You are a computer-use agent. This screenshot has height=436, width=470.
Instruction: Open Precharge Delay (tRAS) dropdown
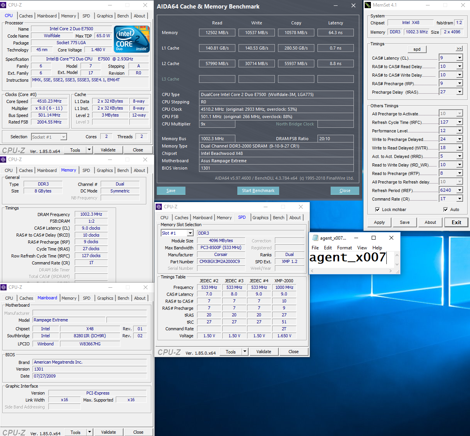[460, 92]
